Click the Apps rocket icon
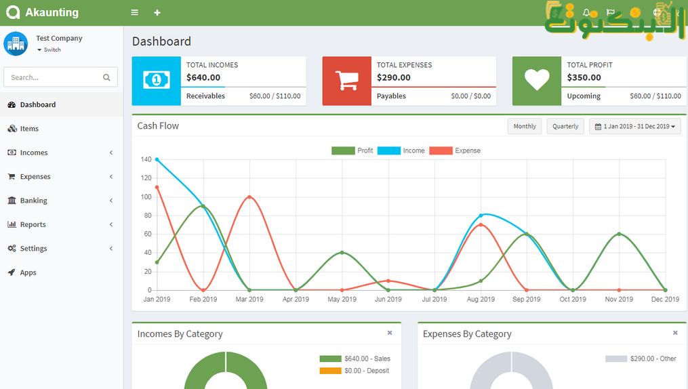Image resolution: width=688 pixels, height=389 pixels. click(x=12, y=272)
